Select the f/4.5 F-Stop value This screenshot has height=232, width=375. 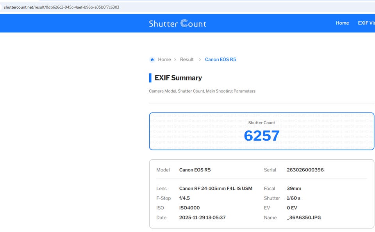click(x=184, y=198)
